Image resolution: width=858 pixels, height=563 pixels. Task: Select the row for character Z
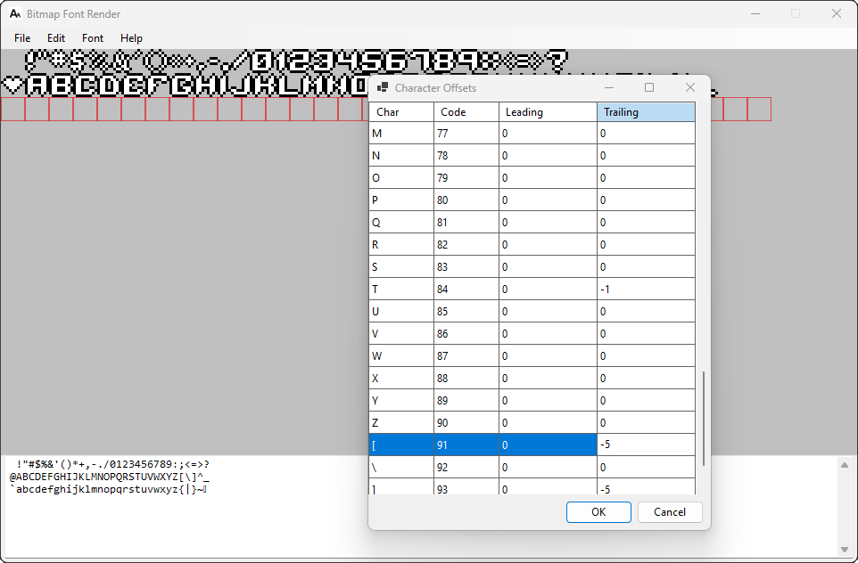(x=532, y=422)
